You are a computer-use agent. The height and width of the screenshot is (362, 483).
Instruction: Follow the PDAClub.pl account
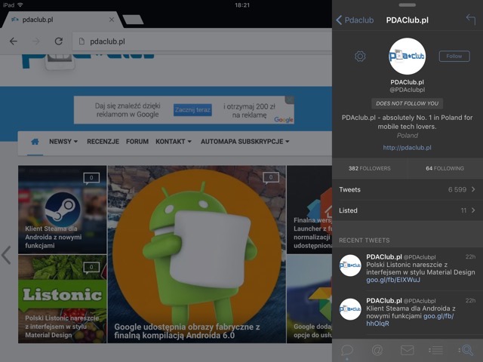pyautogui.click(x=454, y=56)
